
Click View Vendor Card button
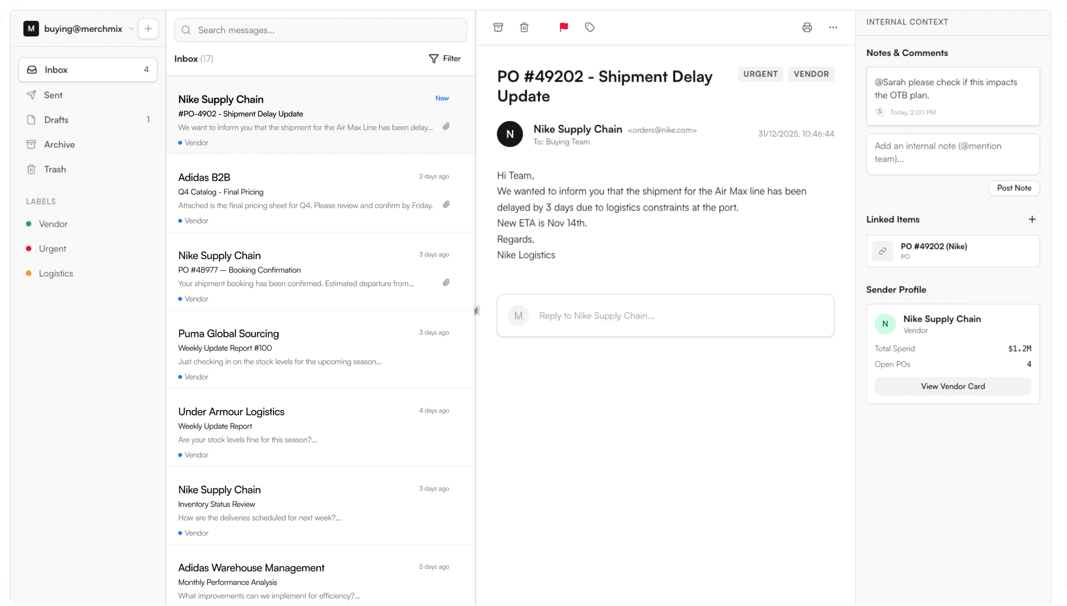[952, 386]
